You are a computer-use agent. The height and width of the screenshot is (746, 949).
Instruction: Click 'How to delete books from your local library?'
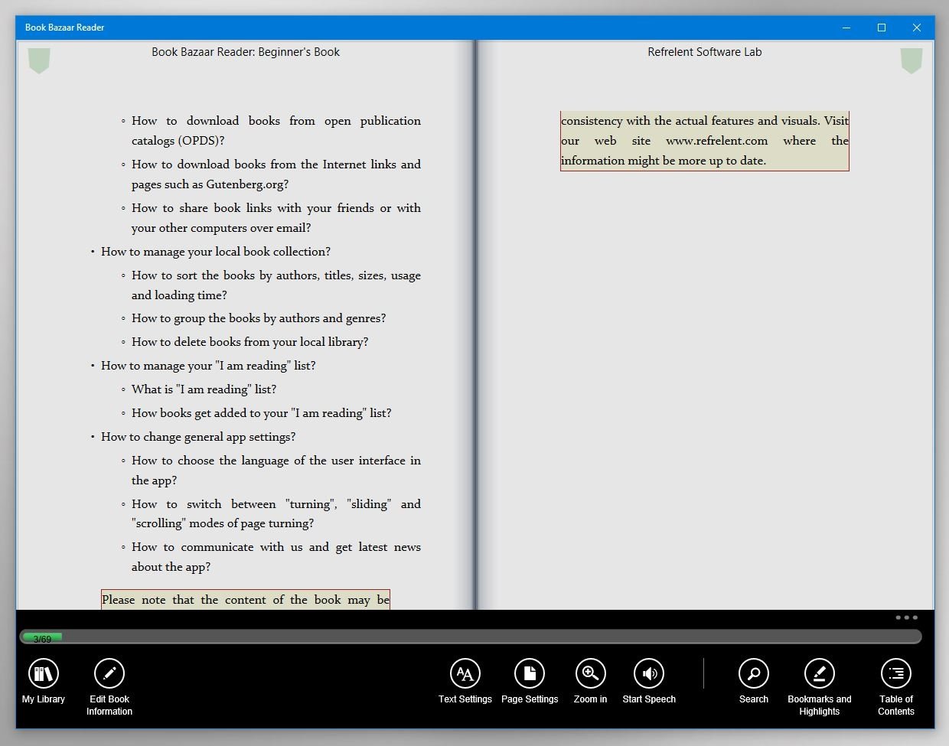coord(249,342)
